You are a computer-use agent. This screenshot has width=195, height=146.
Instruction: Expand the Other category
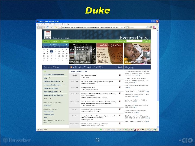pyautogui.click(x=50, y=98)
